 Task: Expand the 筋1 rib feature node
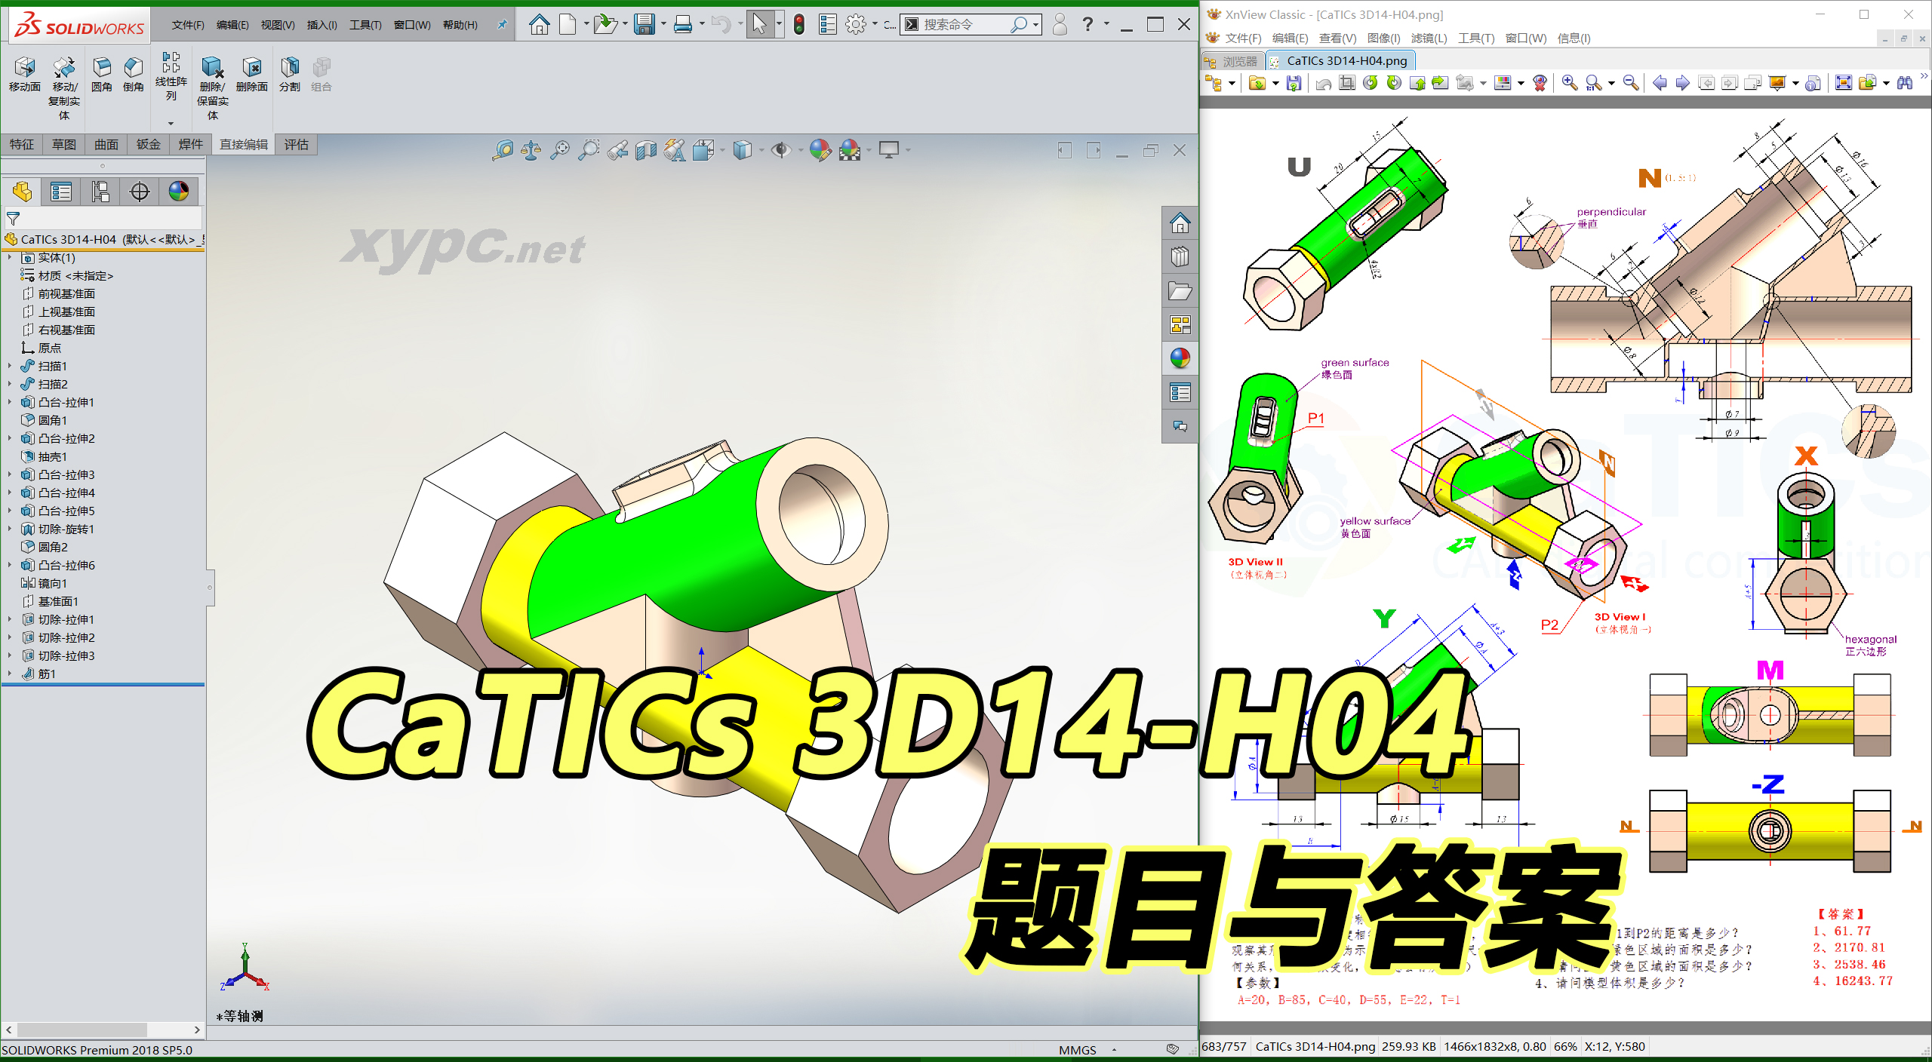tap(9, 674)
